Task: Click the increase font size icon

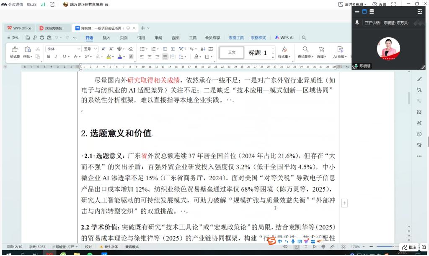Action: coord(104,49)
